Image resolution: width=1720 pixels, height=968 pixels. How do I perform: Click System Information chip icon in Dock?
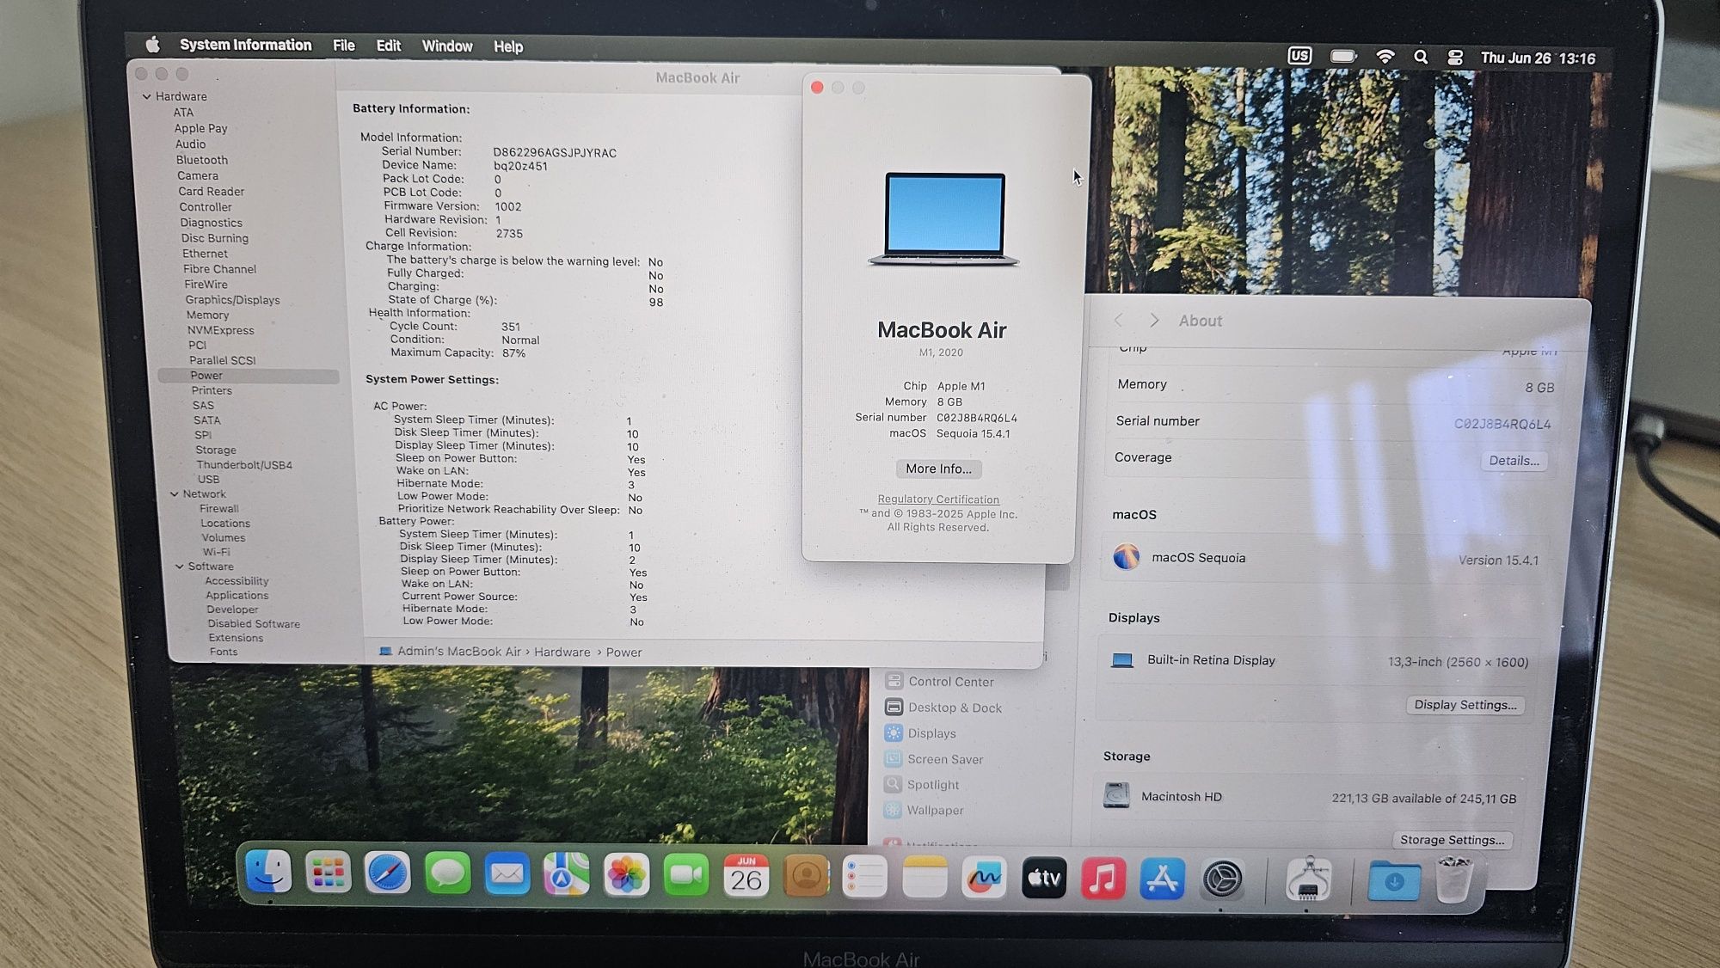point(1309,880)
